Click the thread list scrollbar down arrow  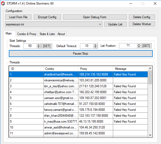pos(150,135)
